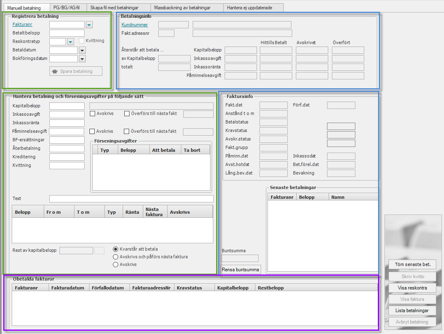Click the Fakturanr link
Viewport: 444px width, 334px height.
(22, 24)
